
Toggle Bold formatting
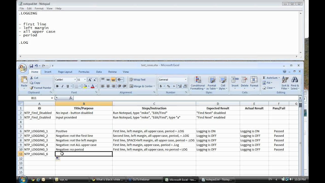tap(57, 86)
